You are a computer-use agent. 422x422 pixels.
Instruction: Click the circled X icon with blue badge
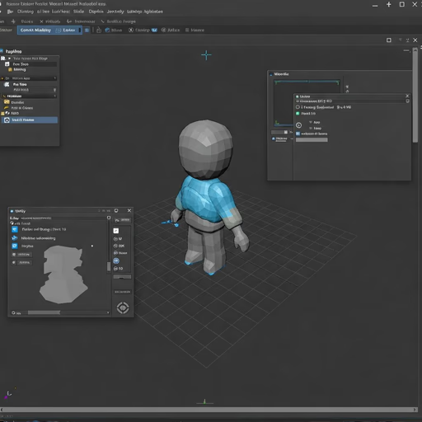[131, 30]
